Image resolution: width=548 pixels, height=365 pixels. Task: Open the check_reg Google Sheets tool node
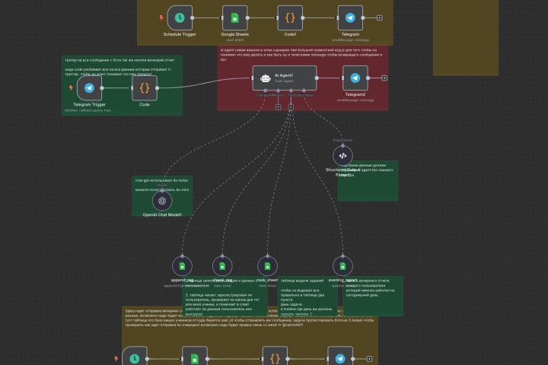tap(222, 266)
